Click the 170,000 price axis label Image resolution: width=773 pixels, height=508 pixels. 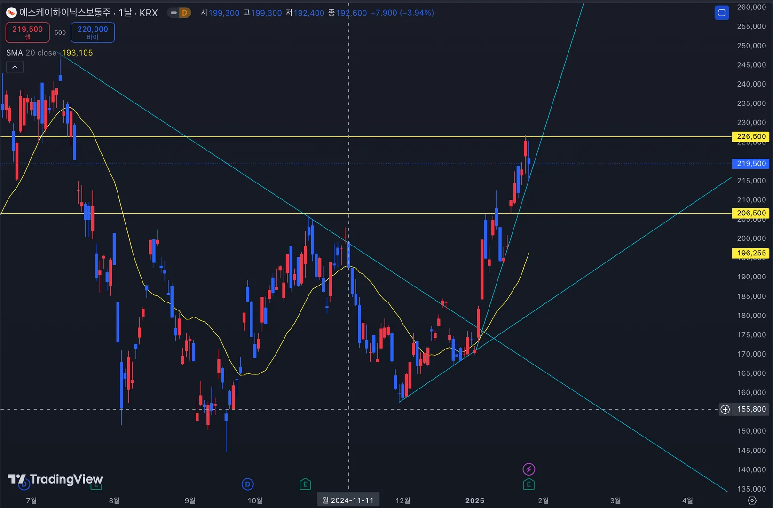click(751, 354)
